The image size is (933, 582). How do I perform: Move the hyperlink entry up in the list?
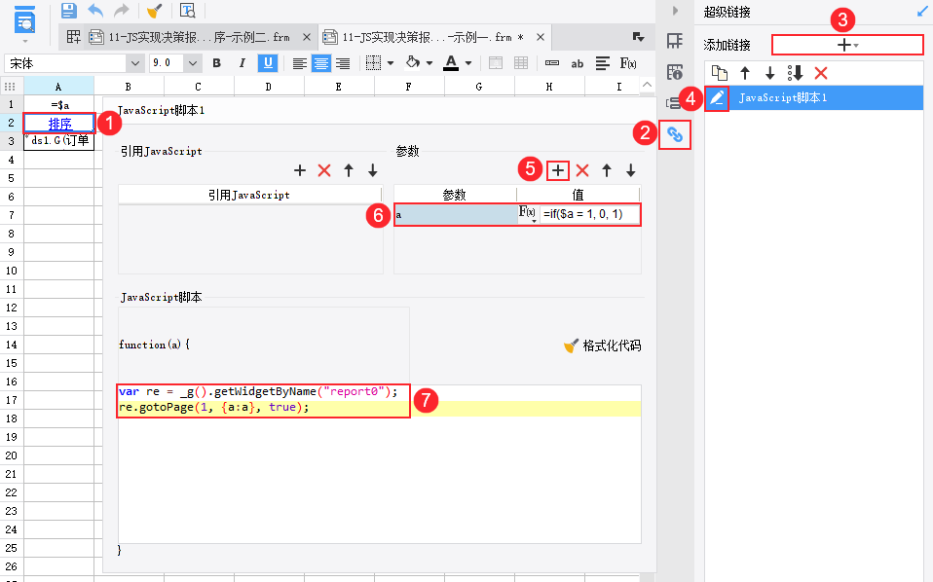(745, 73)
